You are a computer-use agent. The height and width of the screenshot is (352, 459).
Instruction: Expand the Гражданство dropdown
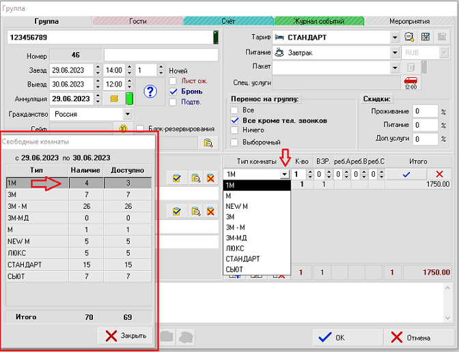[x=128, y=114]
